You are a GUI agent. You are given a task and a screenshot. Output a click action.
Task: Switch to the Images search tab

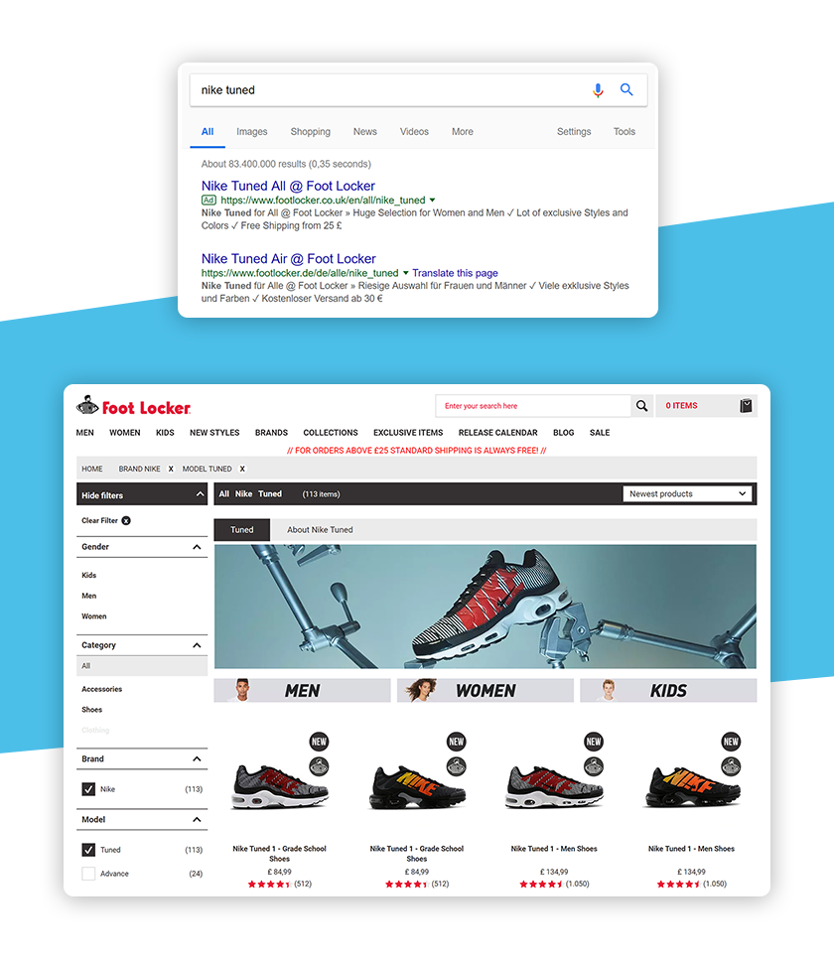(251, 131)
